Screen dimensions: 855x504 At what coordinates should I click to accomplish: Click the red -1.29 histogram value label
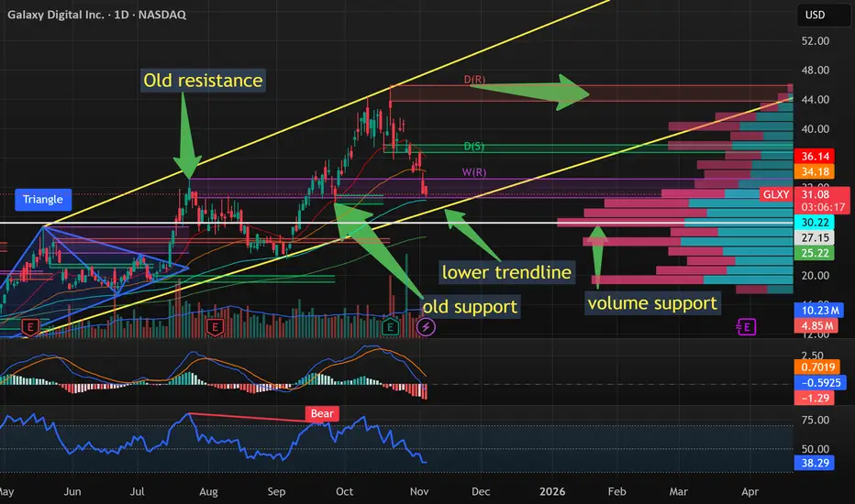click(x=815, y=398)
